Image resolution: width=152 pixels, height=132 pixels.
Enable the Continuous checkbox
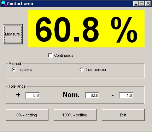pyautogui.click(x=50, y=55)
